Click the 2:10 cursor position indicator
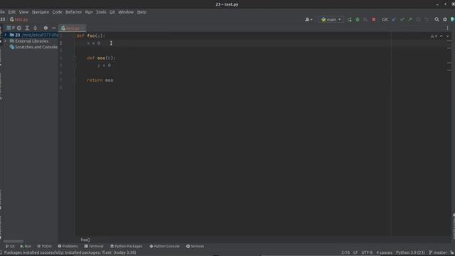The width and height of the screenshot is (455, 256). [x=346, y=252]
